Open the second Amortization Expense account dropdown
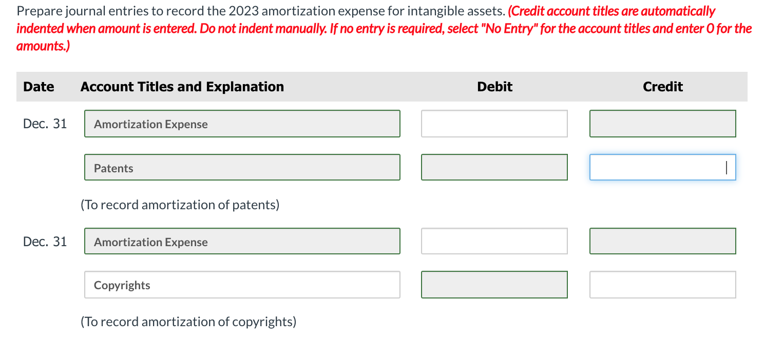Image resolution: width=764 pixels, height=359 pixels. (242, 241)
